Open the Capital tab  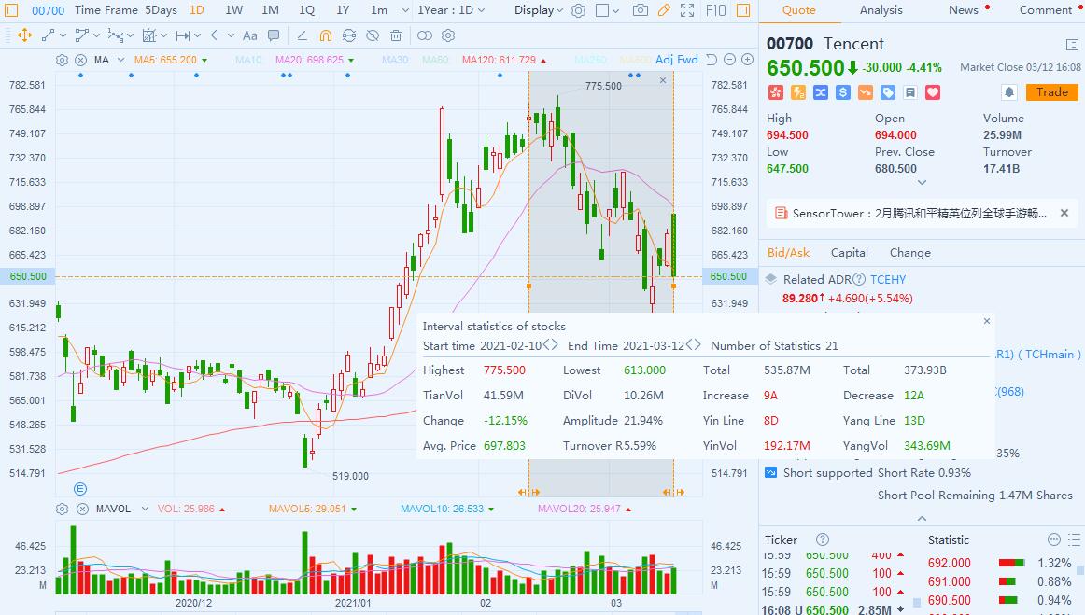tap(849, 252)
